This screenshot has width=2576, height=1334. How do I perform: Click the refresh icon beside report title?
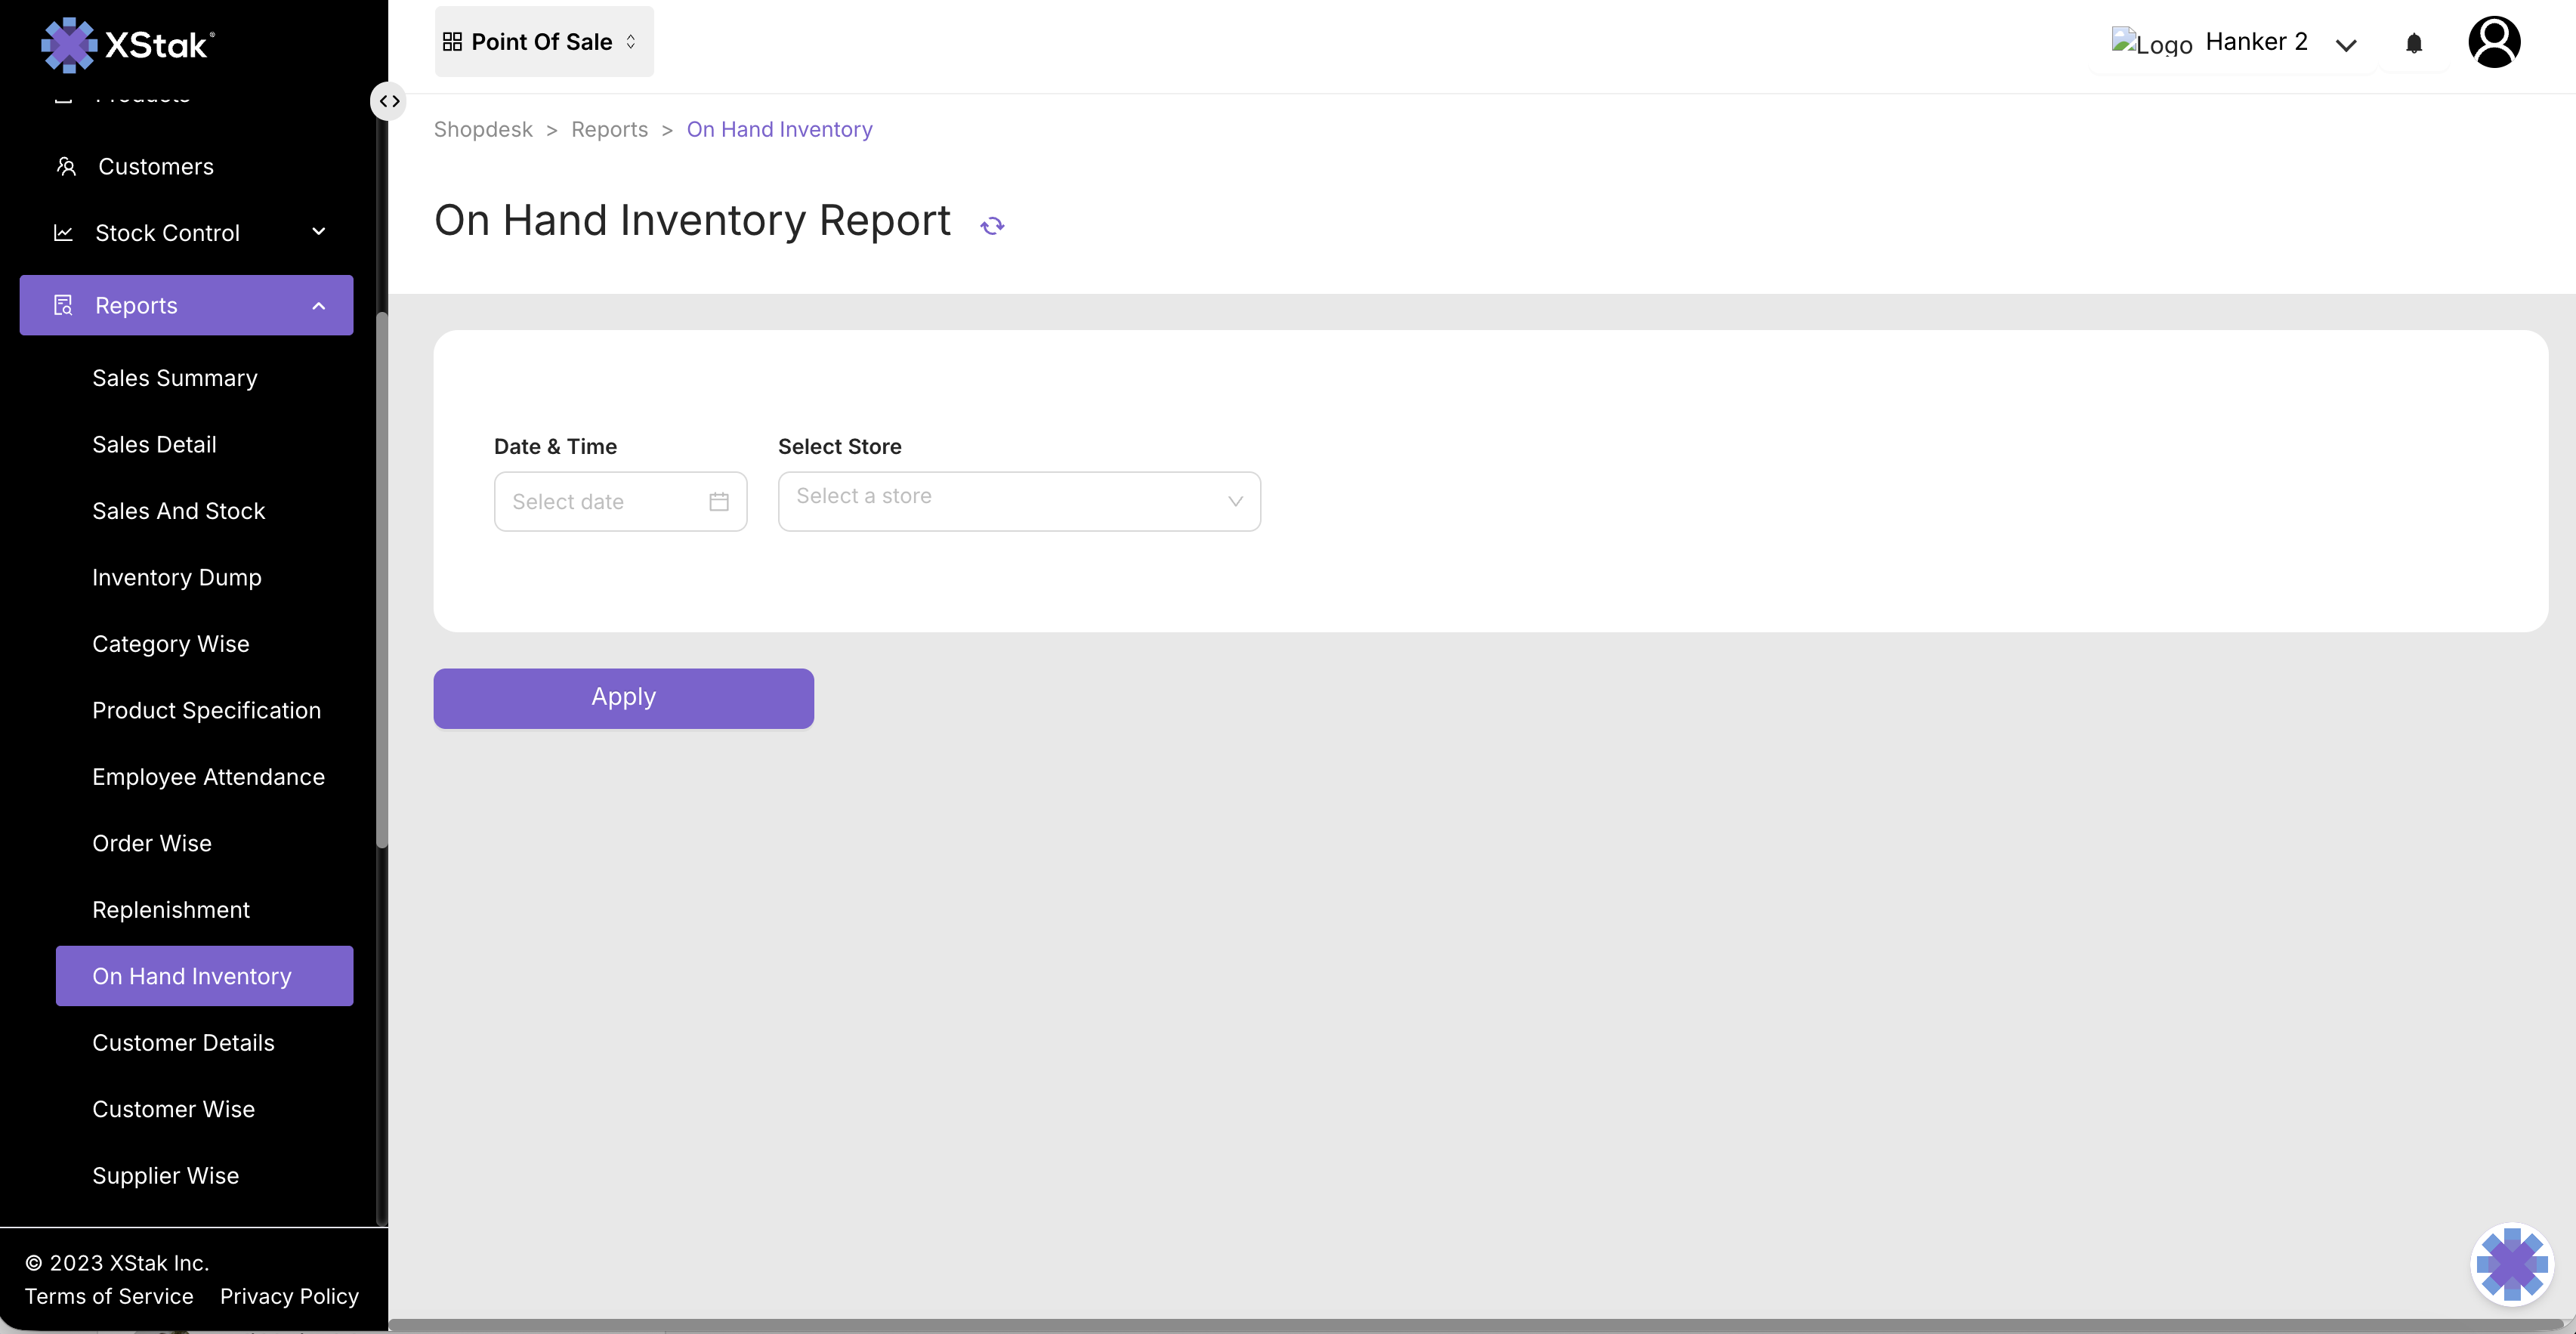992,225
